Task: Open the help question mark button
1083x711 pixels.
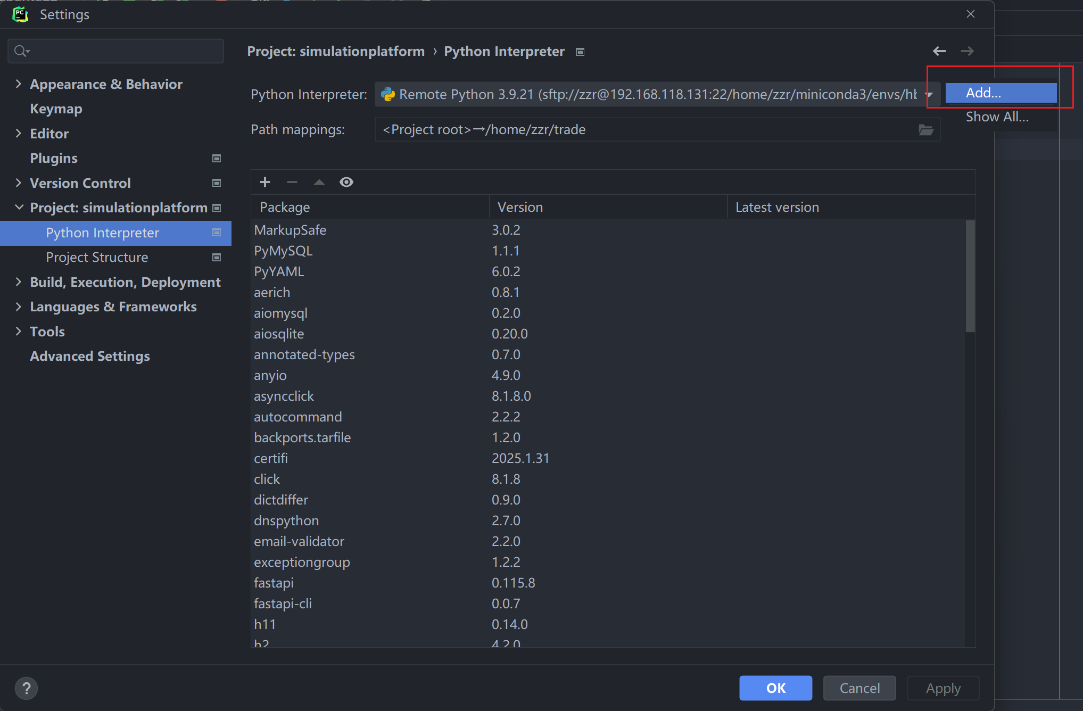Action: tap(26, 688)
